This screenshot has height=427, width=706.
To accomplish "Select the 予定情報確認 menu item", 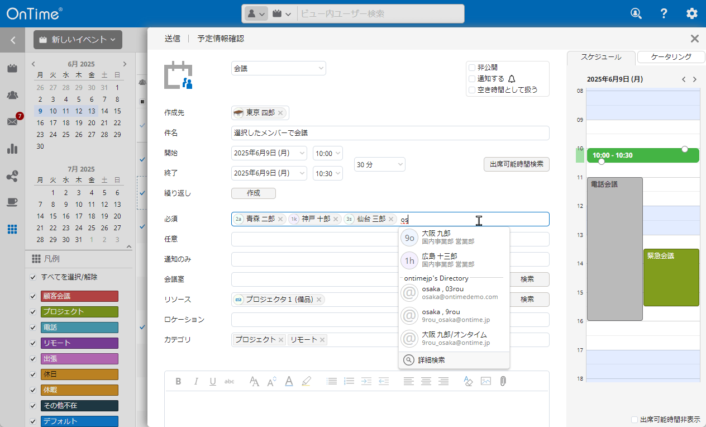I will point(221,38).
